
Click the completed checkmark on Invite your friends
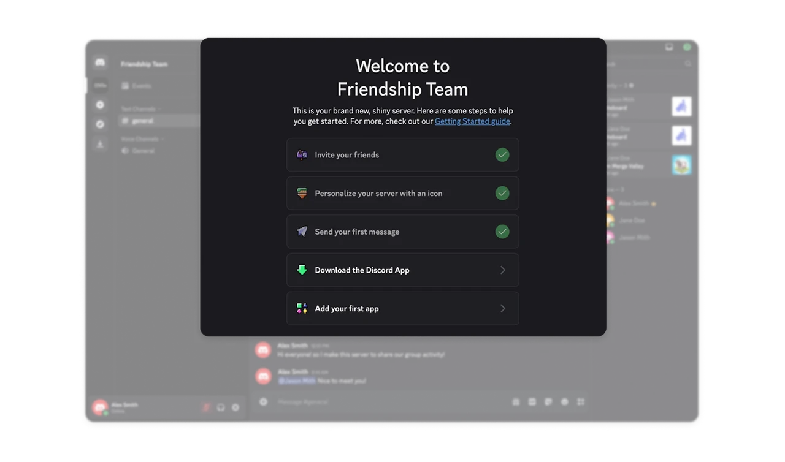point(502,154)
